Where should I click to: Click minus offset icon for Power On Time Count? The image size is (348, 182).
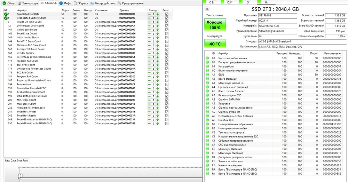pyautogui.click(x=149, y=22)
